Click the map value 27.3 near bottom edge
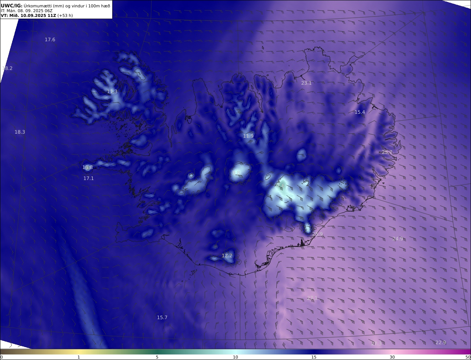This screenshot has height=360, width=471. pyautogui.click(x=376, y=343)
